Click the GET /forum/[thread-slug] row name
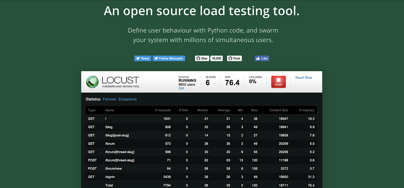This screenshot has width=404, height=188. point(120,152)
